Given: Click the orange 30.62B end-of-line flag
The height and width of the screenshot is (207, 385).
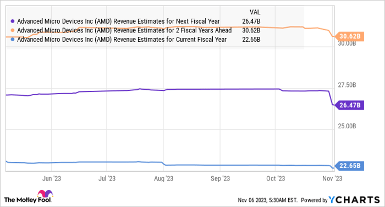Looking at the screenshot, I should click(349, 36).
